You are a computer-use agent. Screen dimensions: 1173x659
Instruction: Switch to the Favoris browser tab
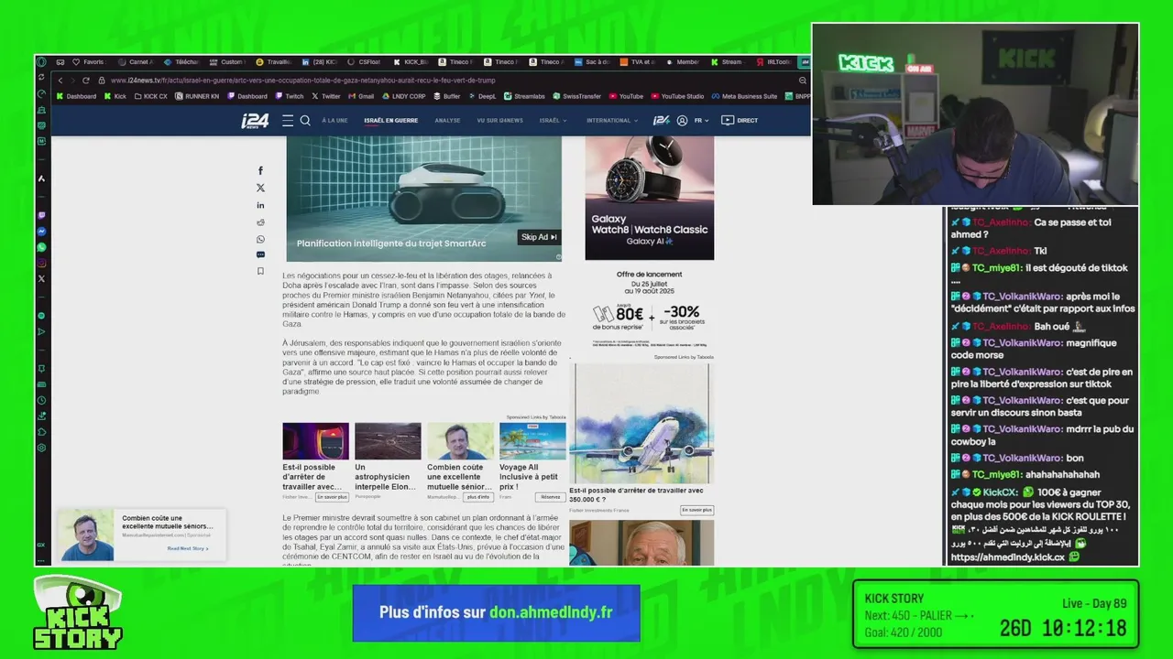(x=89, y=62)
